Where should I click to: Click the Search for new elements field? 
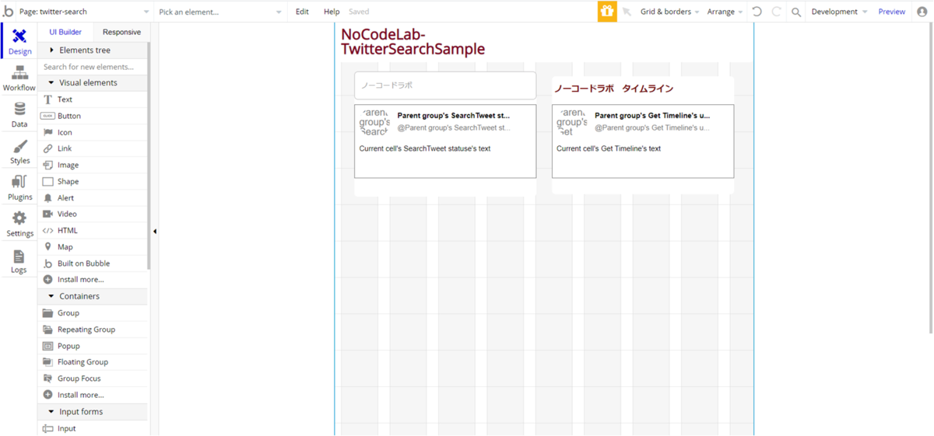tap(92, 67)
